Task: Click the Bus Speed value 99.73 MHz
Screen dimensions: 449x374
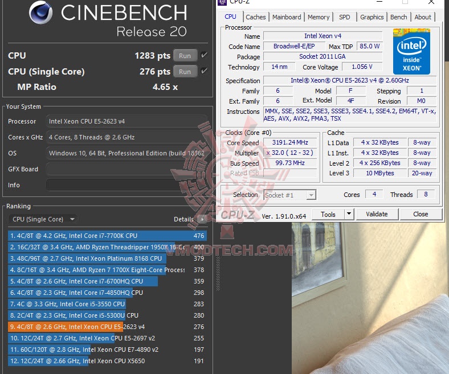Action: (290, 163)
